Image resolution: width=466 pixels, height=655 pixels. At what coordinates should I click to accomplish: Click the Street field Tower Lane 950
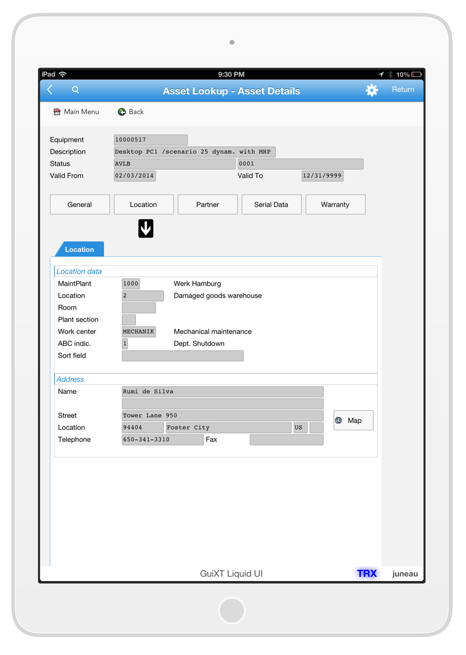point(222,415)
